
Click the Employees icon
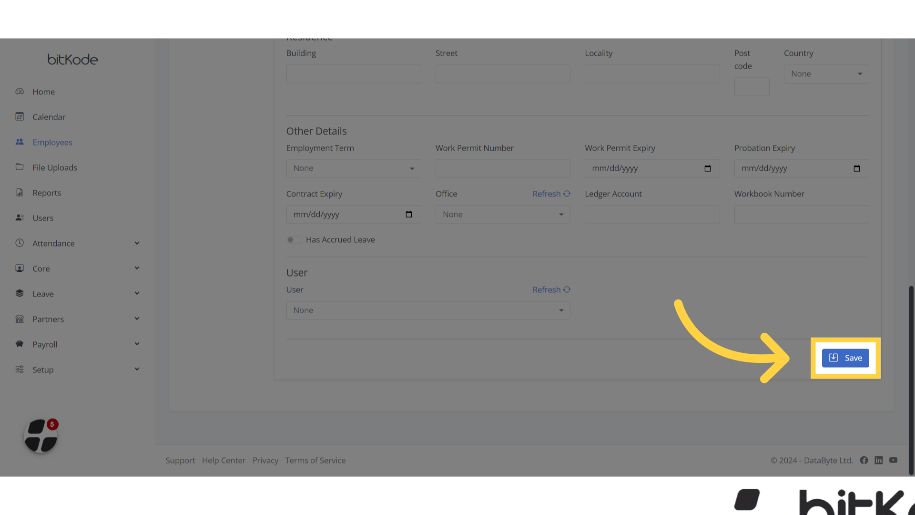(x=20, y=142)
